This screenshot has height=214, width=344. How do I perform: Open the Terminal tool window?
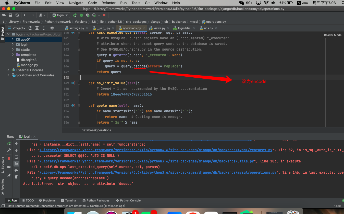(x=69, y=200)
